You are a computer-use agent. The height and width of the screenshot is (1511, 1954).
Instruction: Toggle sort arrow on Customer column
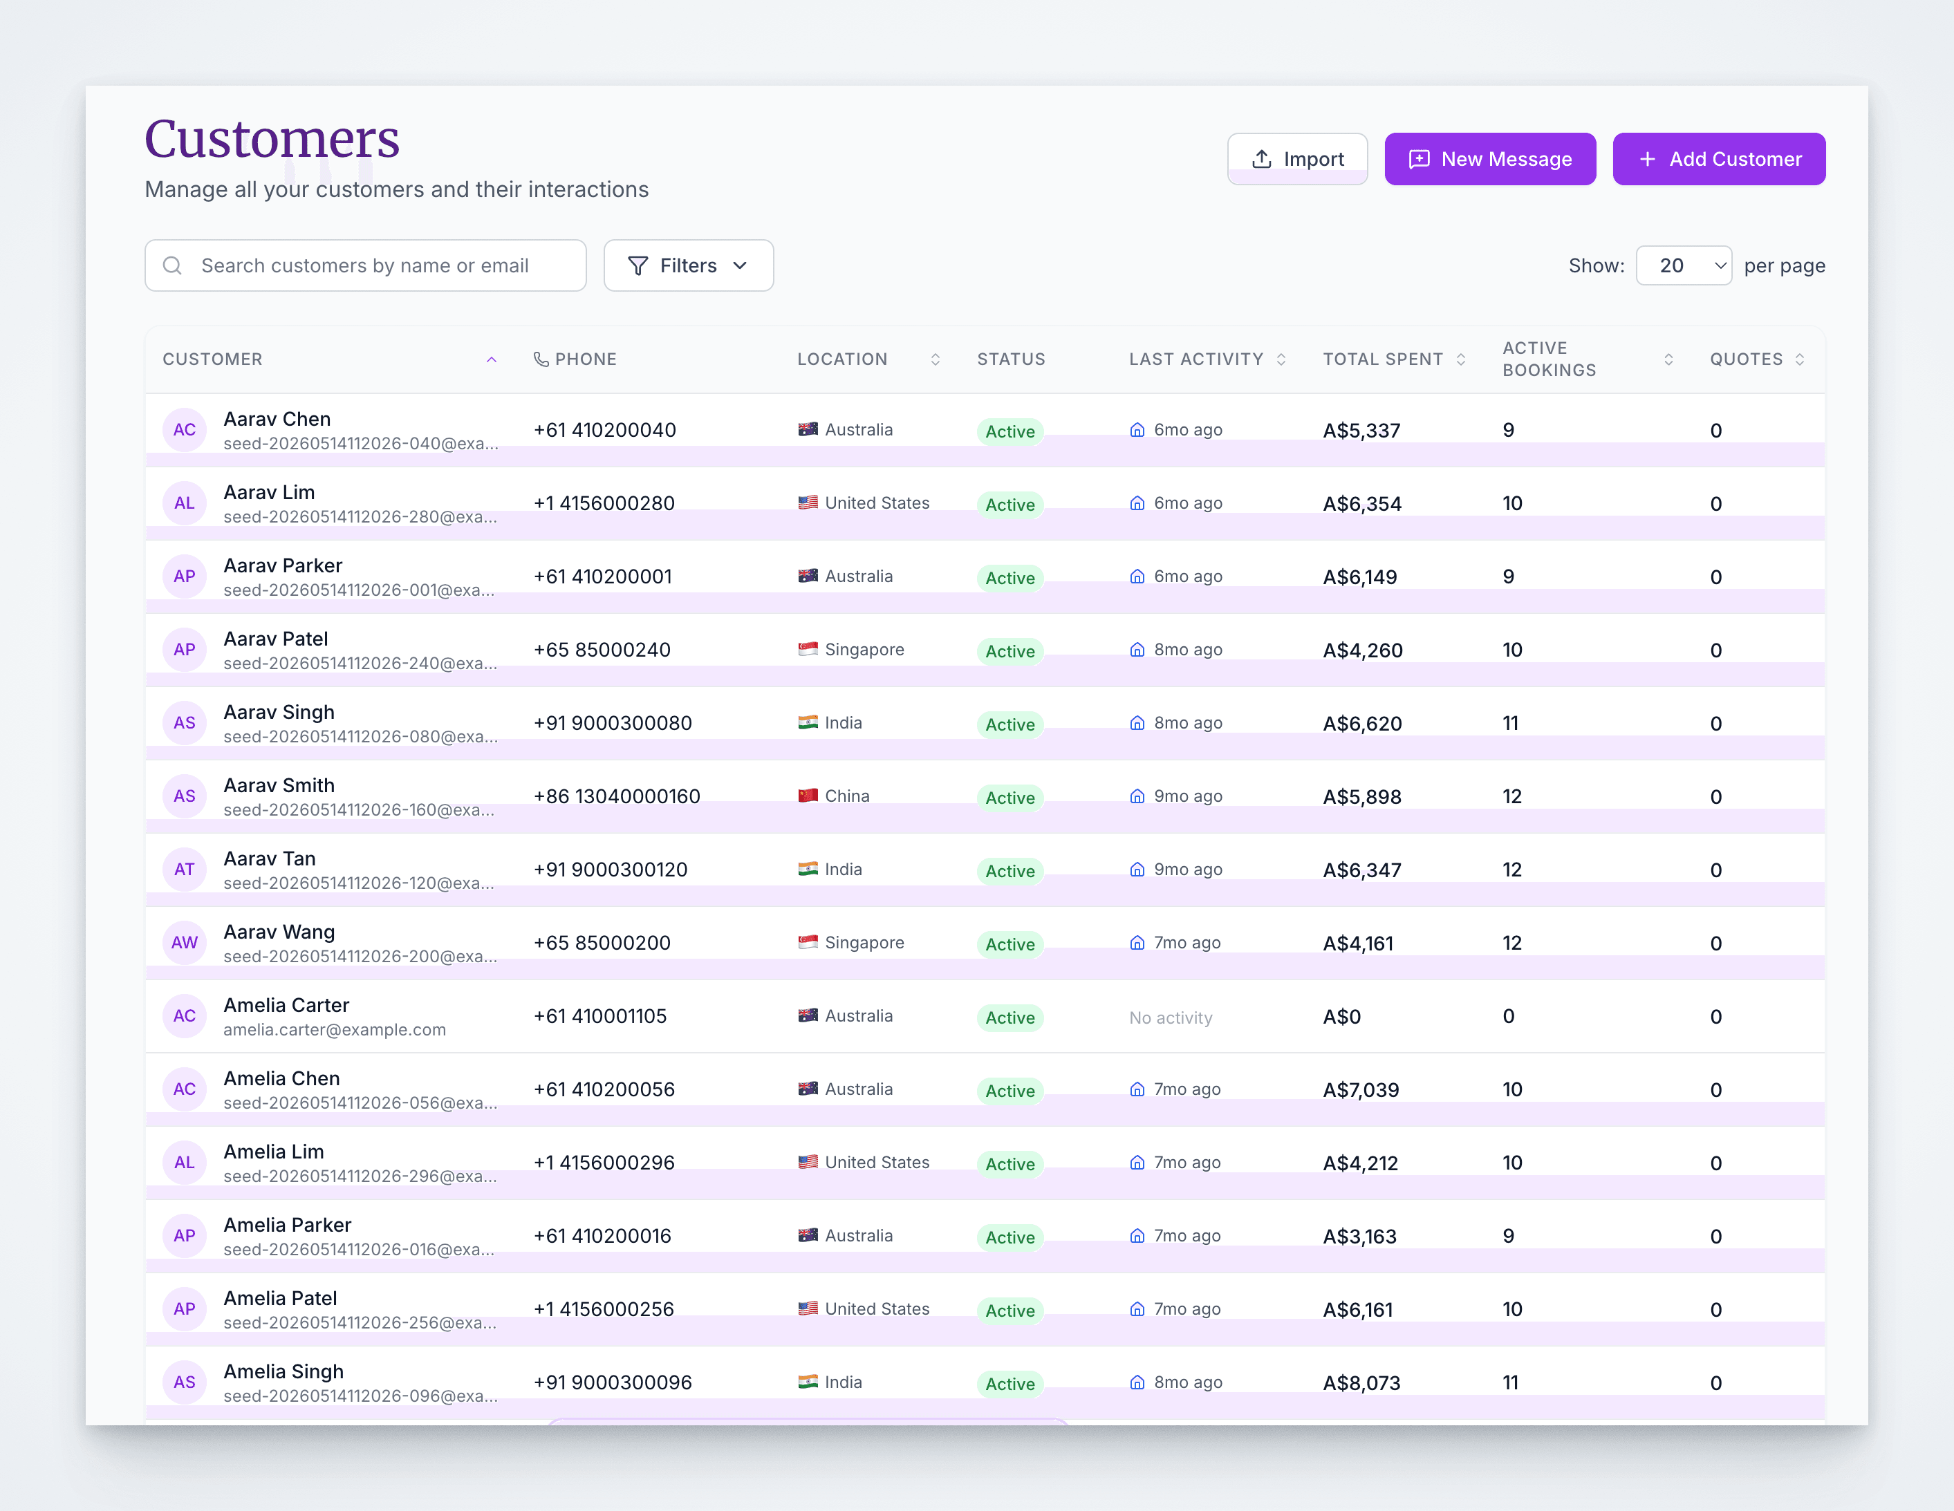tap(491, 359)
